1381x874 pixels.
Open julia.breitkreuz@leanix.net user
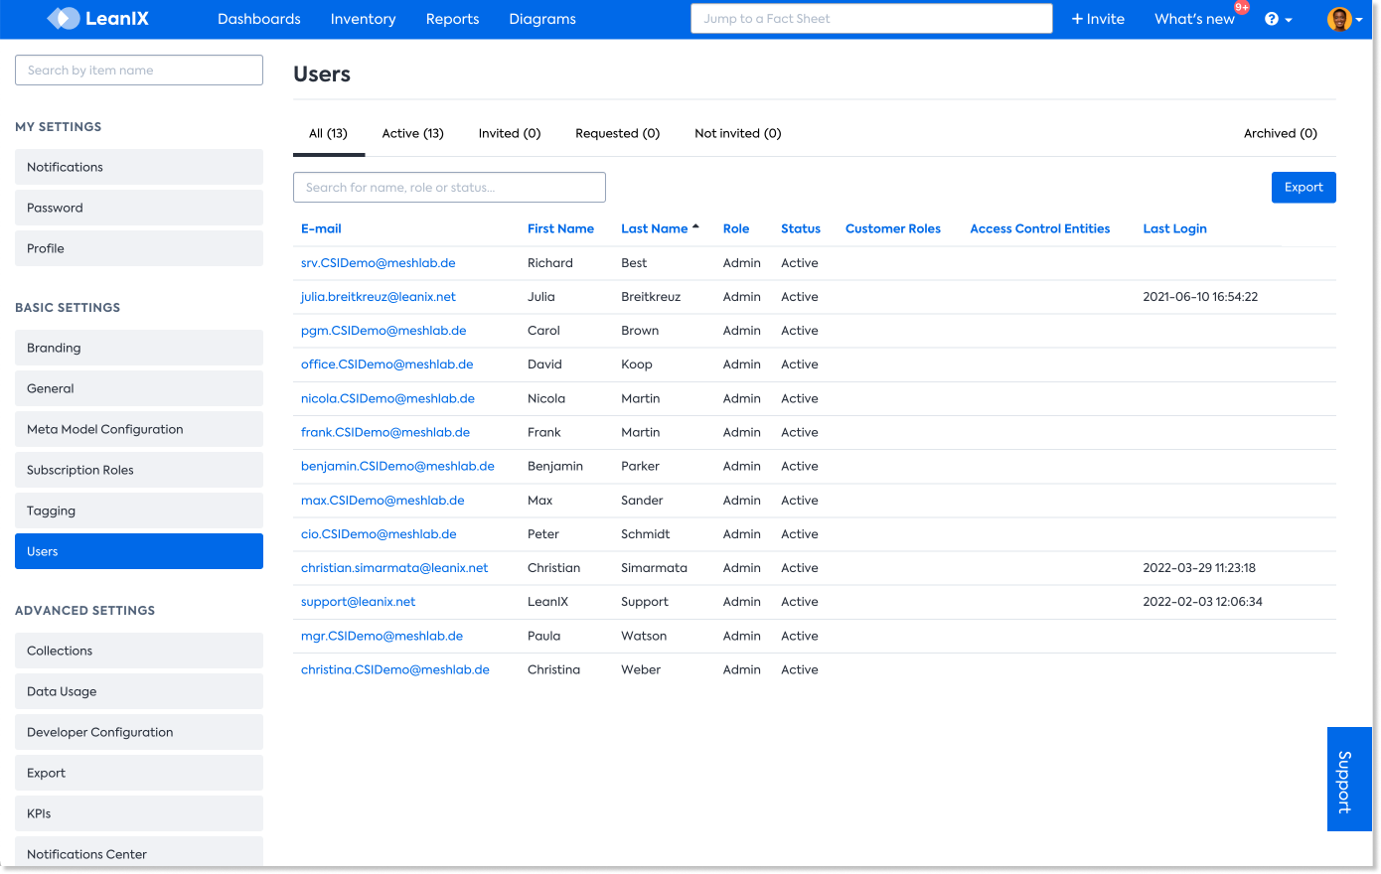(x=379, y=297)
